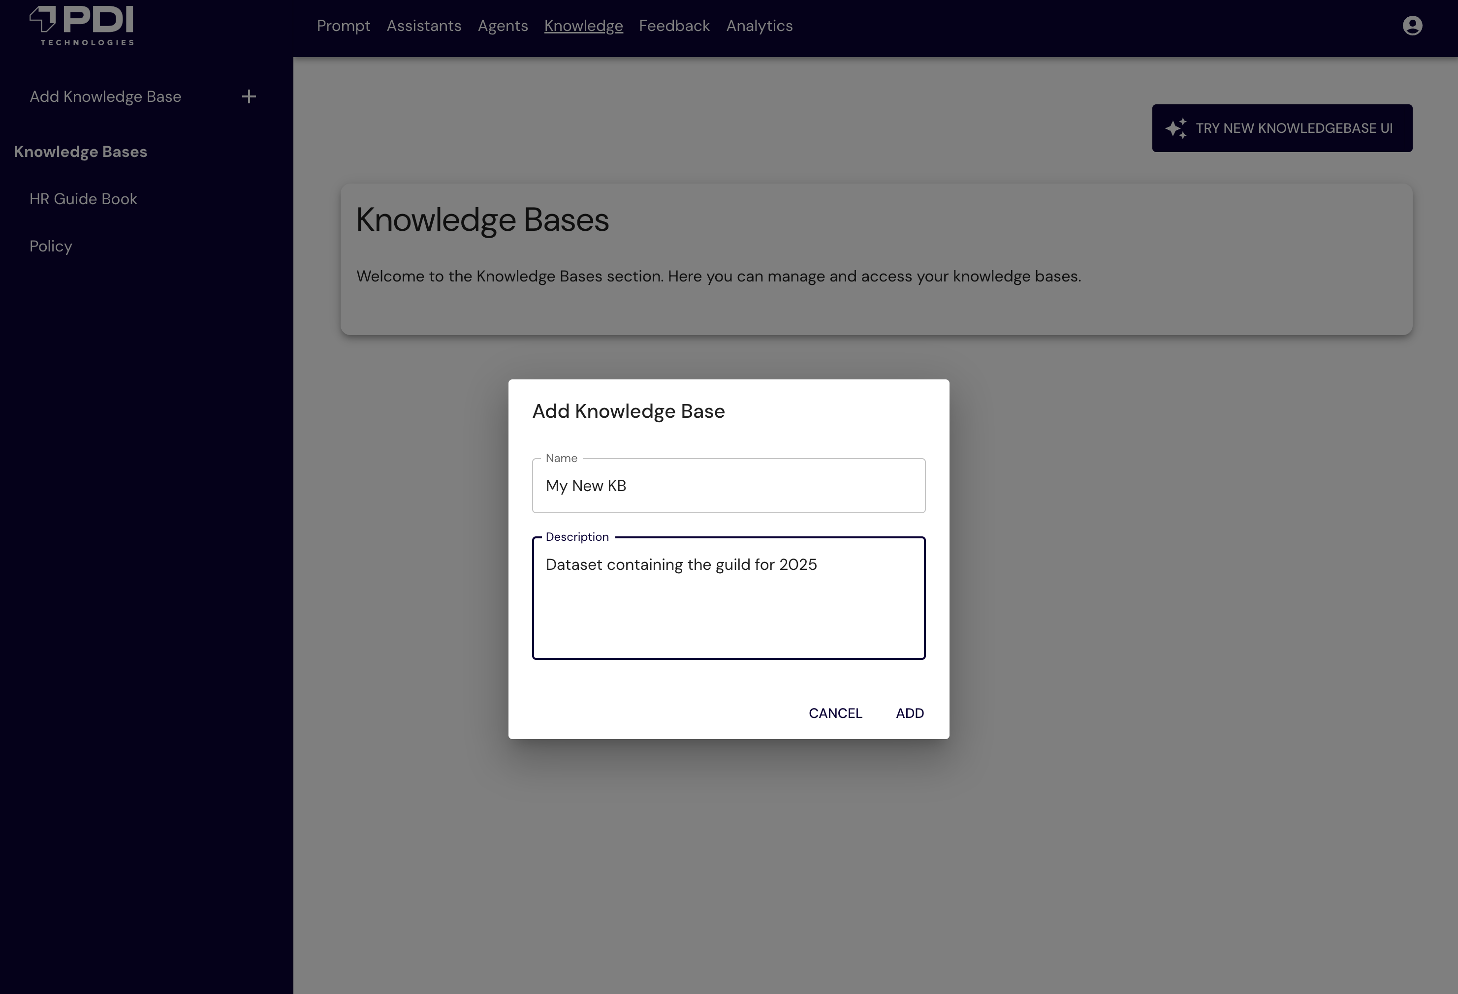Click sparkle icon on Try New Knowledgebase button
Viewport: 1458px width, 994px height.
[x=1175, y=128]
